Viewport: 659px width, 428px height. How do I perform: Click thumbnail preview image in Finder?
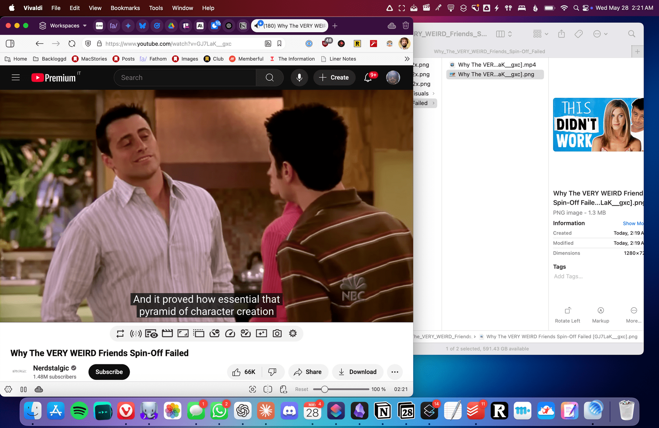coord(598,125)
